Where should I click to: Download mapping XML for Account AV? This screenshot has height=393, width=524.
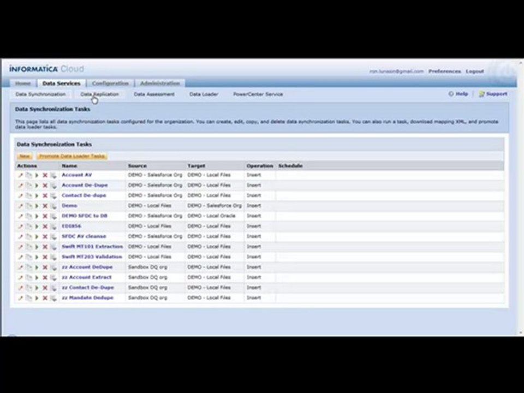tap(53, 175)
